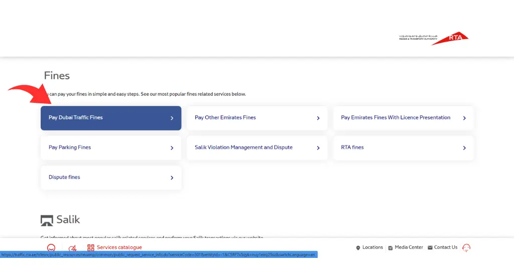The height and width of the screenshot is (280, 514).
Task: Open Pay Dubai Traffic Fines
Action: (111, 118)
